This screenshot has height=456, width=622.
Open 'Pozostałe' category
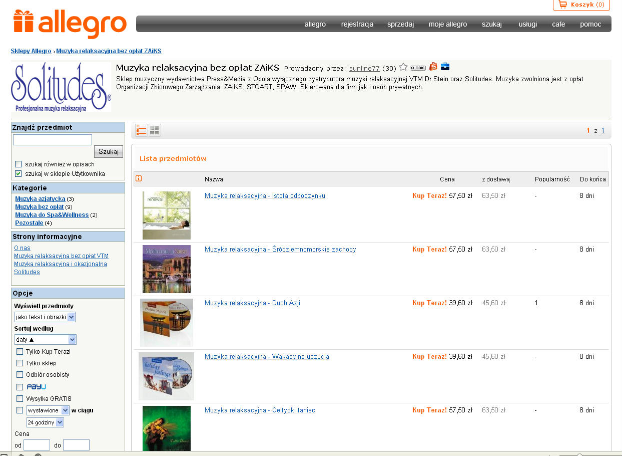tap(29, 223)
